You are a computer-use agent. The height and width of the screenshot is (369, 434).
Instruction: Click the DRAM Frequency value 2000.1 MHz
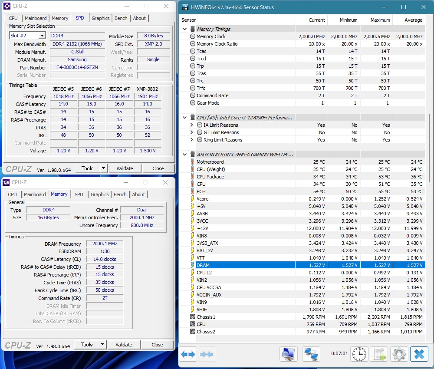click(x=105, y=244)
